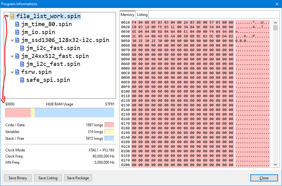Click the pink Code / Data color swatch
Screen dimensions: 282x186
(x=109, y=125)
